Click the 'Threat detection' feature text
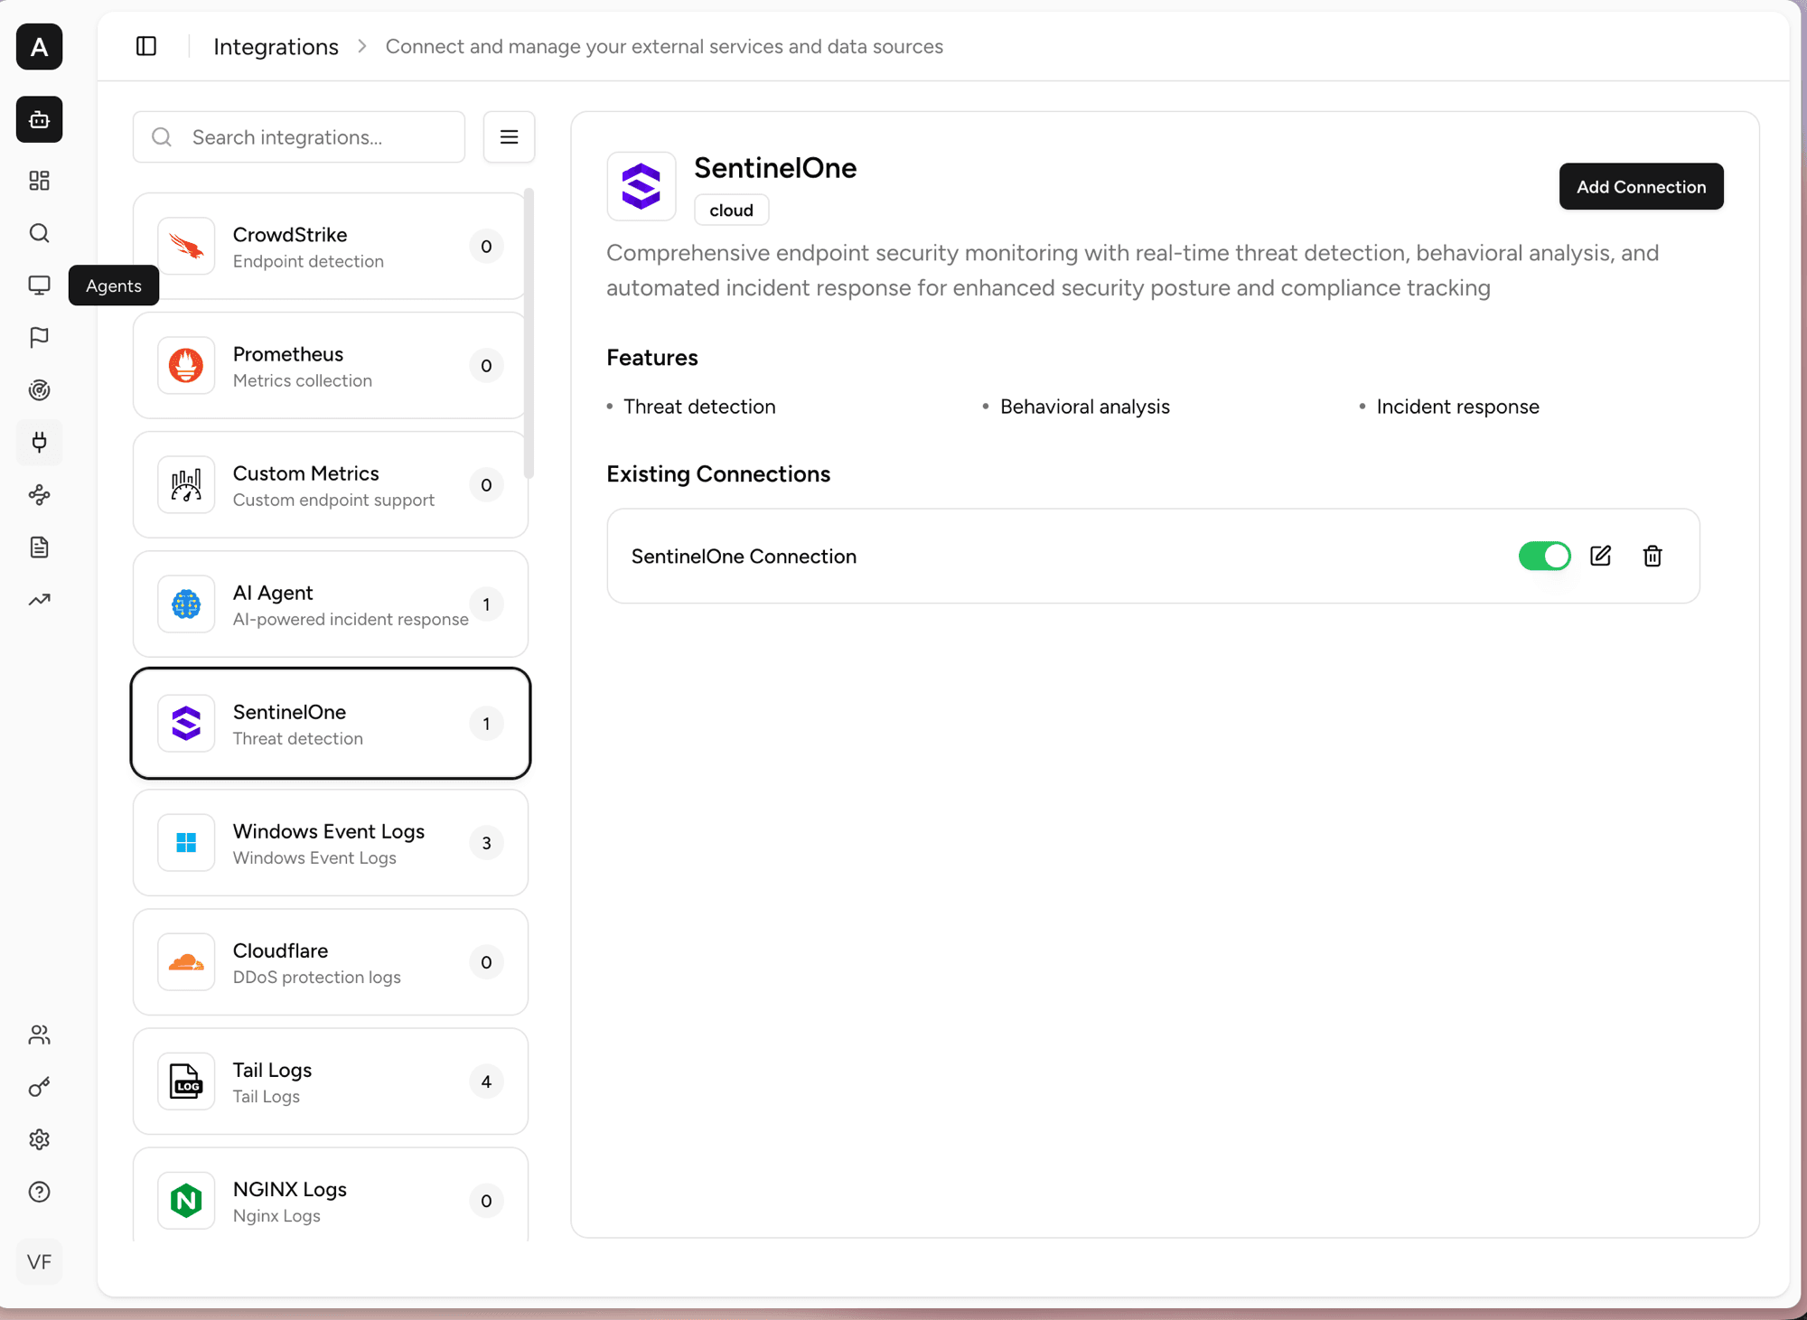 (x=699, y=407)
